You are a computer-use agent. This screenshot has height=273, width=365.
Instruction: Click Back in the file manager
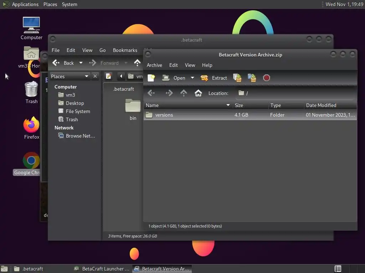click(x=63, y=63)
